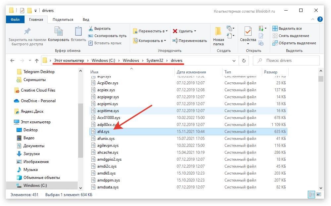Switch to the Вид tab
The width and height of the screenshot is (331, 206).
[x=86, y=20]
